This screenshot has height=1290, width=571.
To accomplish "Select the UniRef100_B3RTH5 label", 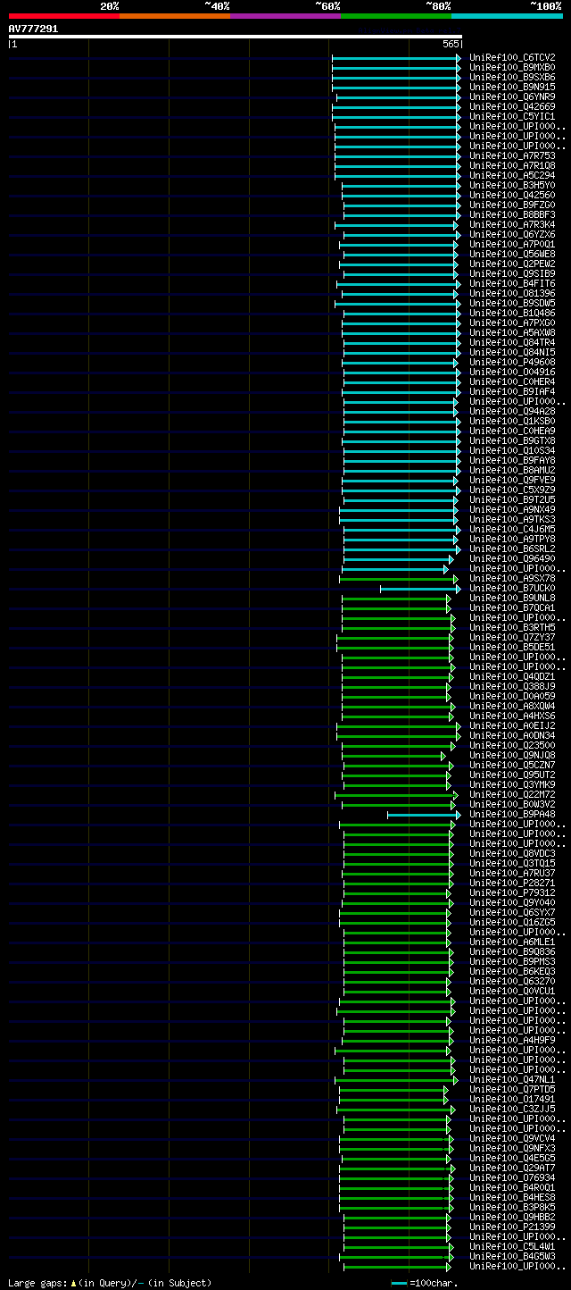I will [512, 627].
